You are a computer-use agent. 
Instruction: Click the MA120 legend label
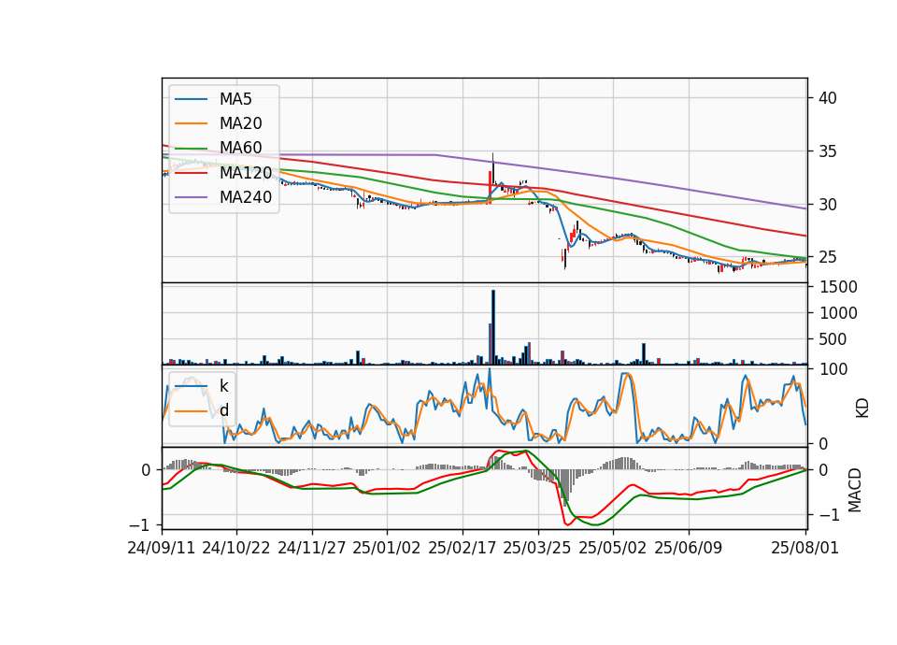(246, 173)
